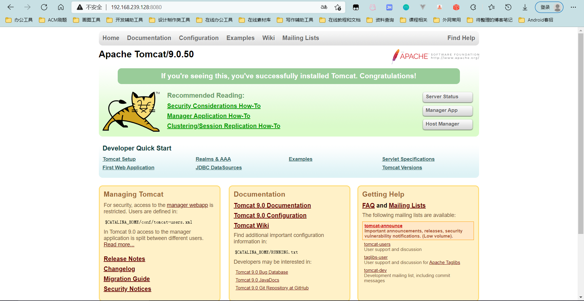Open the JH extension icon
The width and height of the screenshot is (584, 301).
pyautogui.click(x=389, y=7)
